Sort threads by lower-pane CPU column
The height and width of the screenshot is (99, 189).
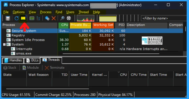[119, 75]
